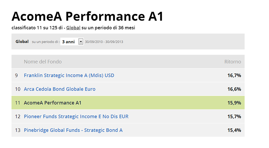Click the 15,7% return value
The width and height of the screenshot is (269, 148).
(x=234, y=117)
